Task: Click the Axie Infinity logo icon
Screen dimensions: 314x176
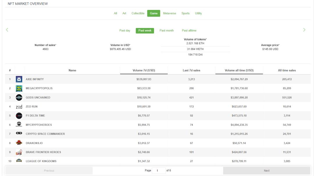Action: 19,79
